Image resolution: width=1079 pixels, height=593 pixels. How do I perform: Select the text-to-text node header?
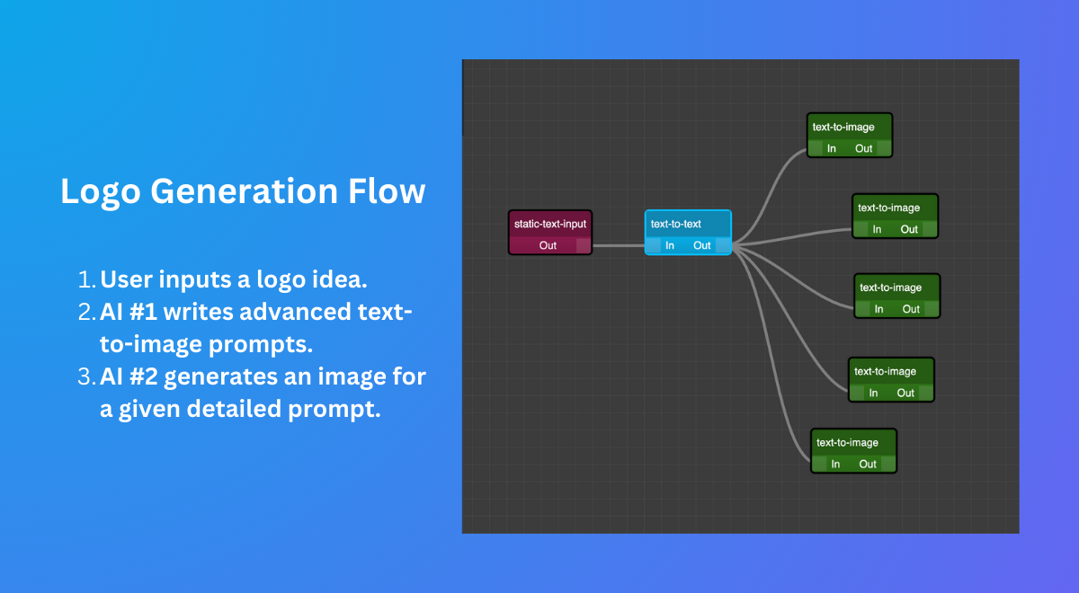(688, 224)
